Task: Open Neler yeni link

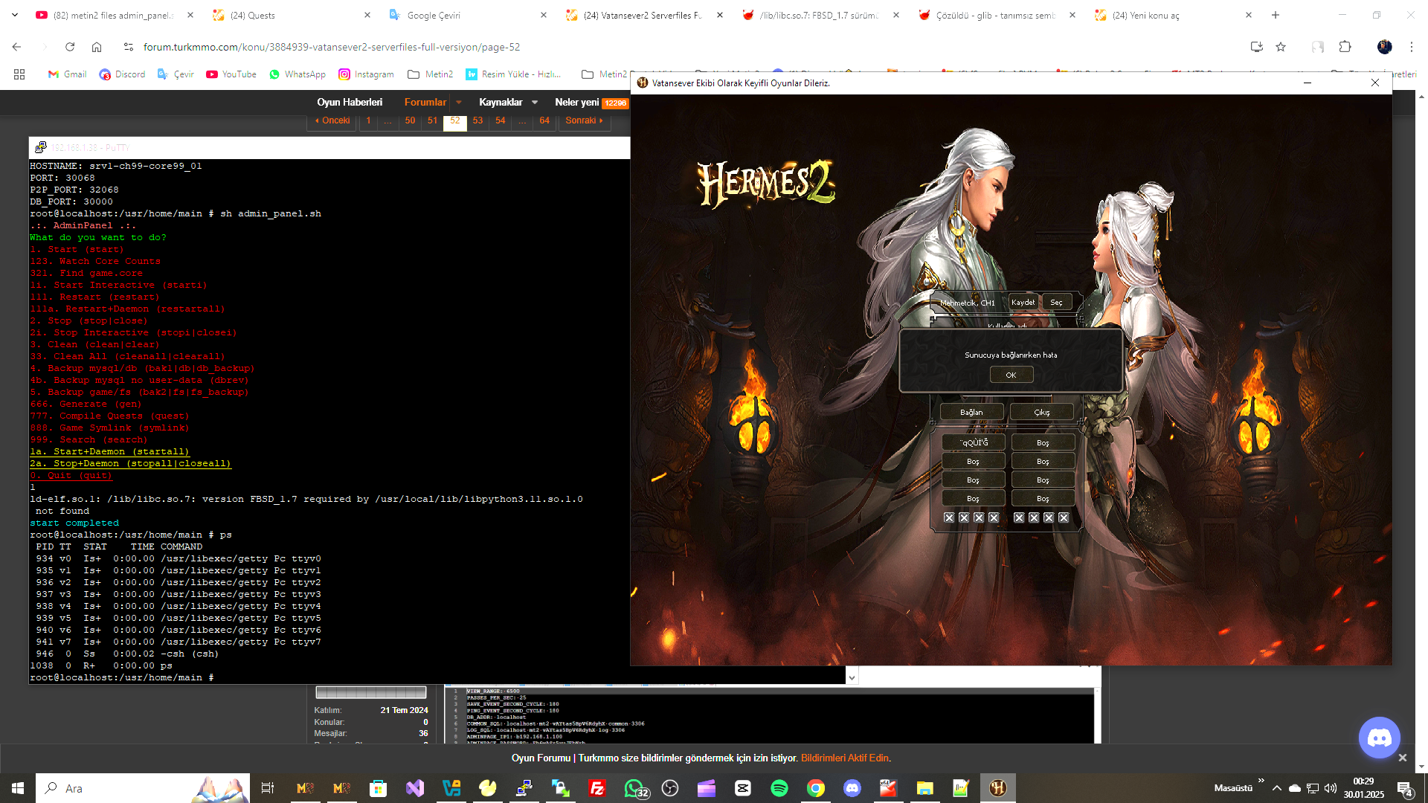Action: point(576,103)
